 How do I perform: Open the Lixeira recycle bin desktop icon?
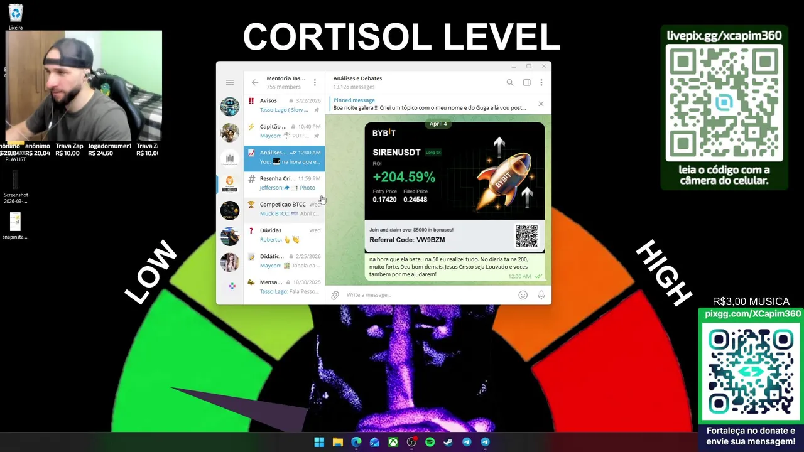pyautogui.click(x=16, y=17)
